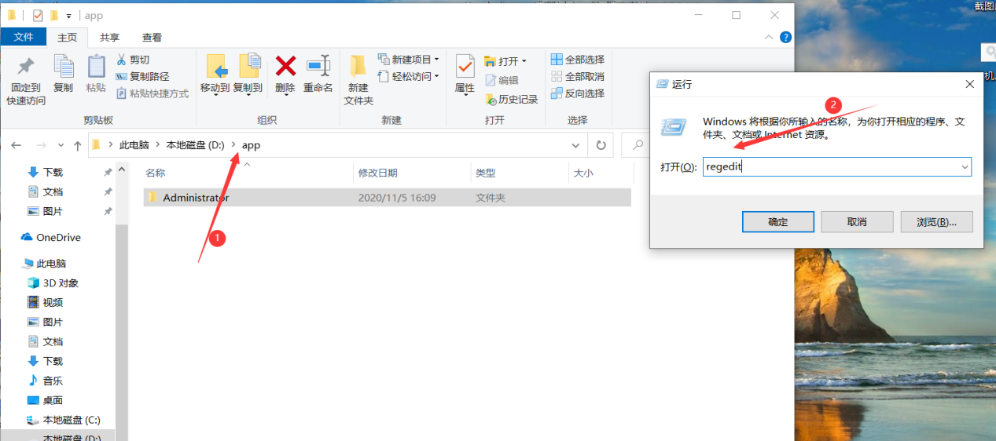Viewport: 996px width, 441px height.
Task: Open the View ribbon tab
Action: click(x=152, y=38)
